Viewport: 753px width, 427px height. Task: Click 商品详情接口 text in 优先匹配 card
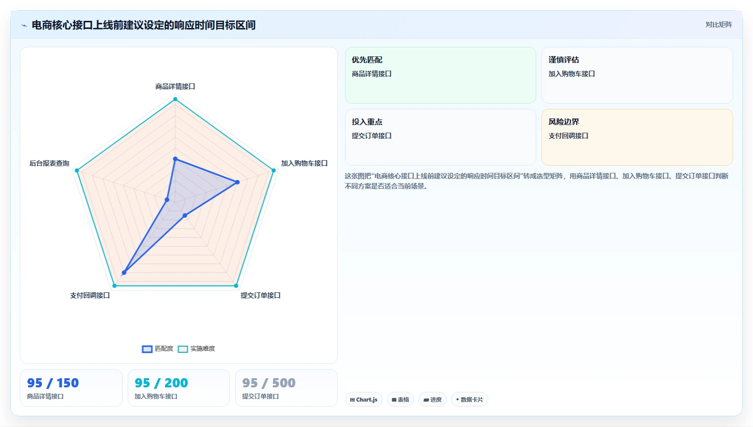point(371,74)
